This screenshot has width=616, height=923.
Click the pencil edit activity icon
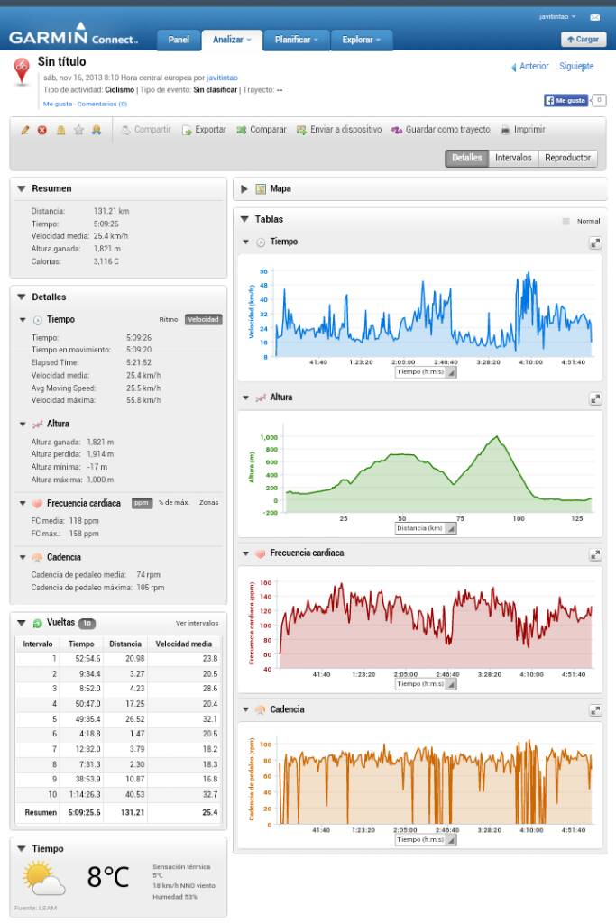pyautogui.click(x=25, y=130)
